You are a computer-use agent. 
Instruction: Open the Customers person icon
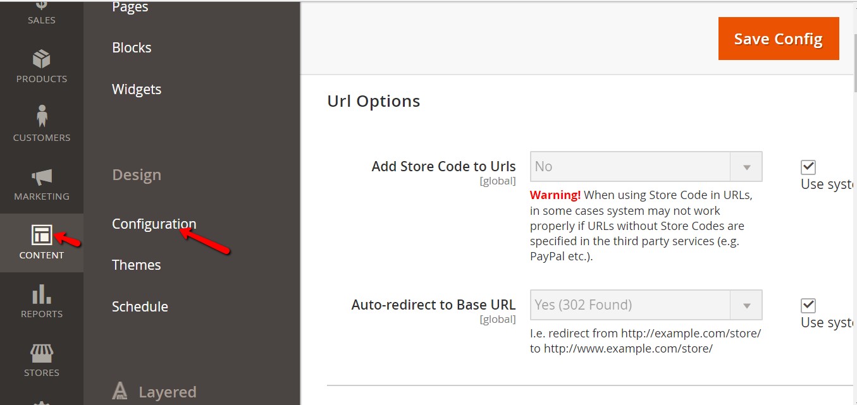[x=42, y=117]
